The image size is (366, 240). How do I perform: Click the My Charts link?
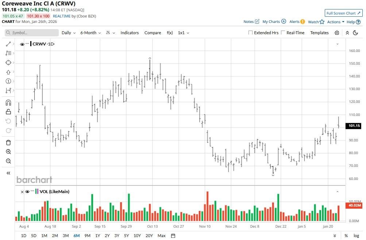(271, 21)
